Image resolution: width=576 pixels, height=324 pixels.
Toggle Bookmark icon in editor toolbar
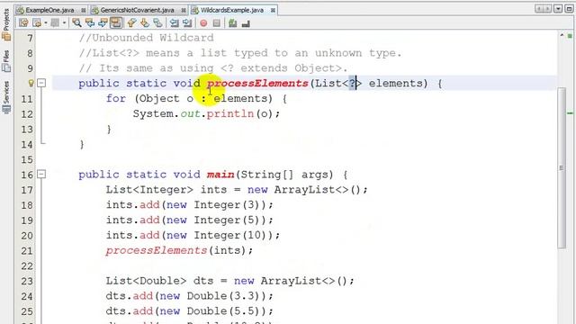tap(157, 23)
